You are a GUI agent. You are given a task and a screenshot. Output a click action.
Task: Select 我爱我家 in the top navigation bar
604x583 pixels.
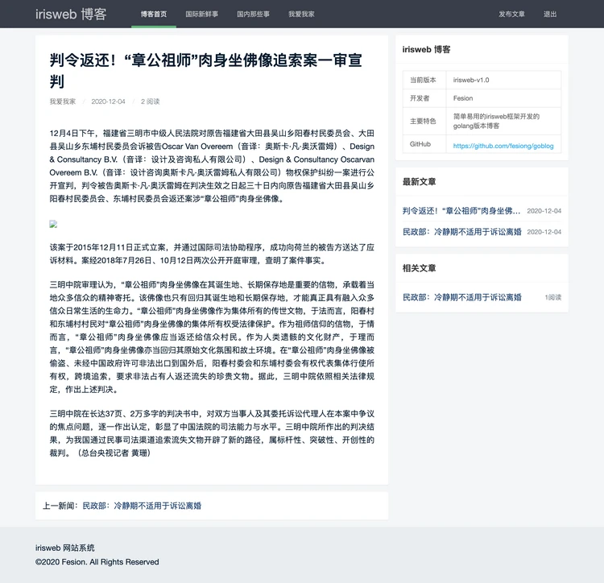(x=301, y=14)
